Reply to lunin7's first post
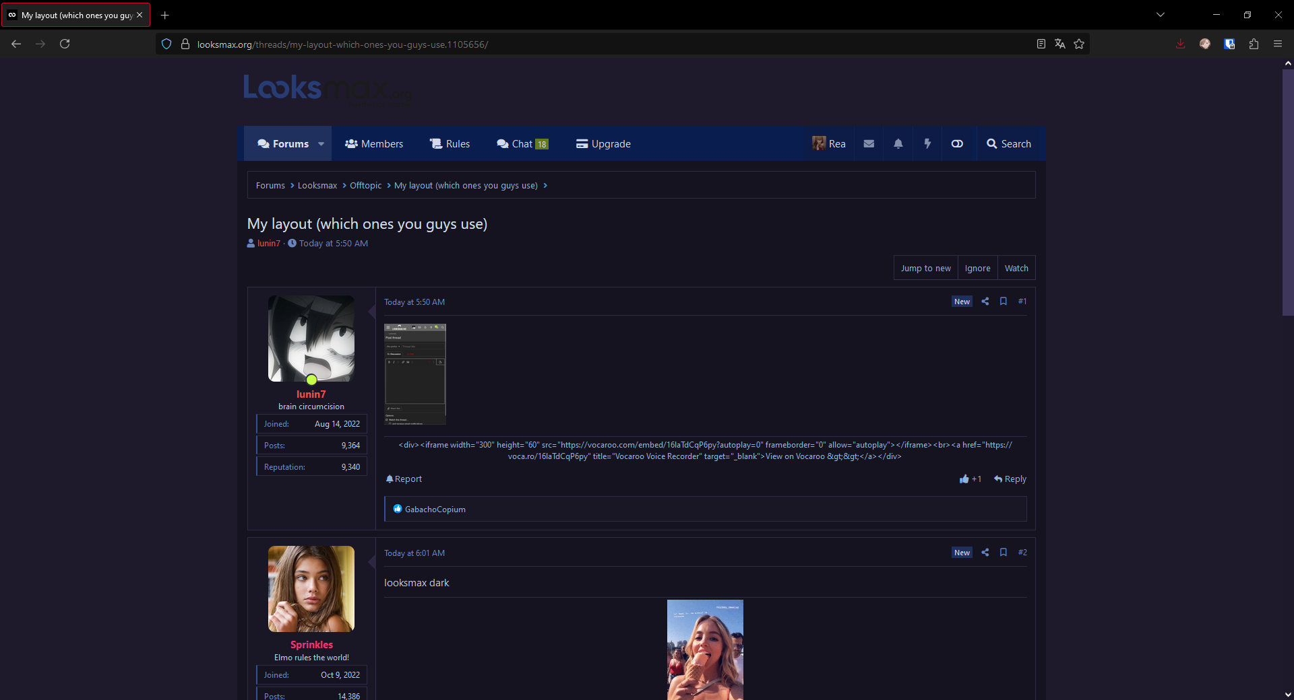 [1010, 479]
